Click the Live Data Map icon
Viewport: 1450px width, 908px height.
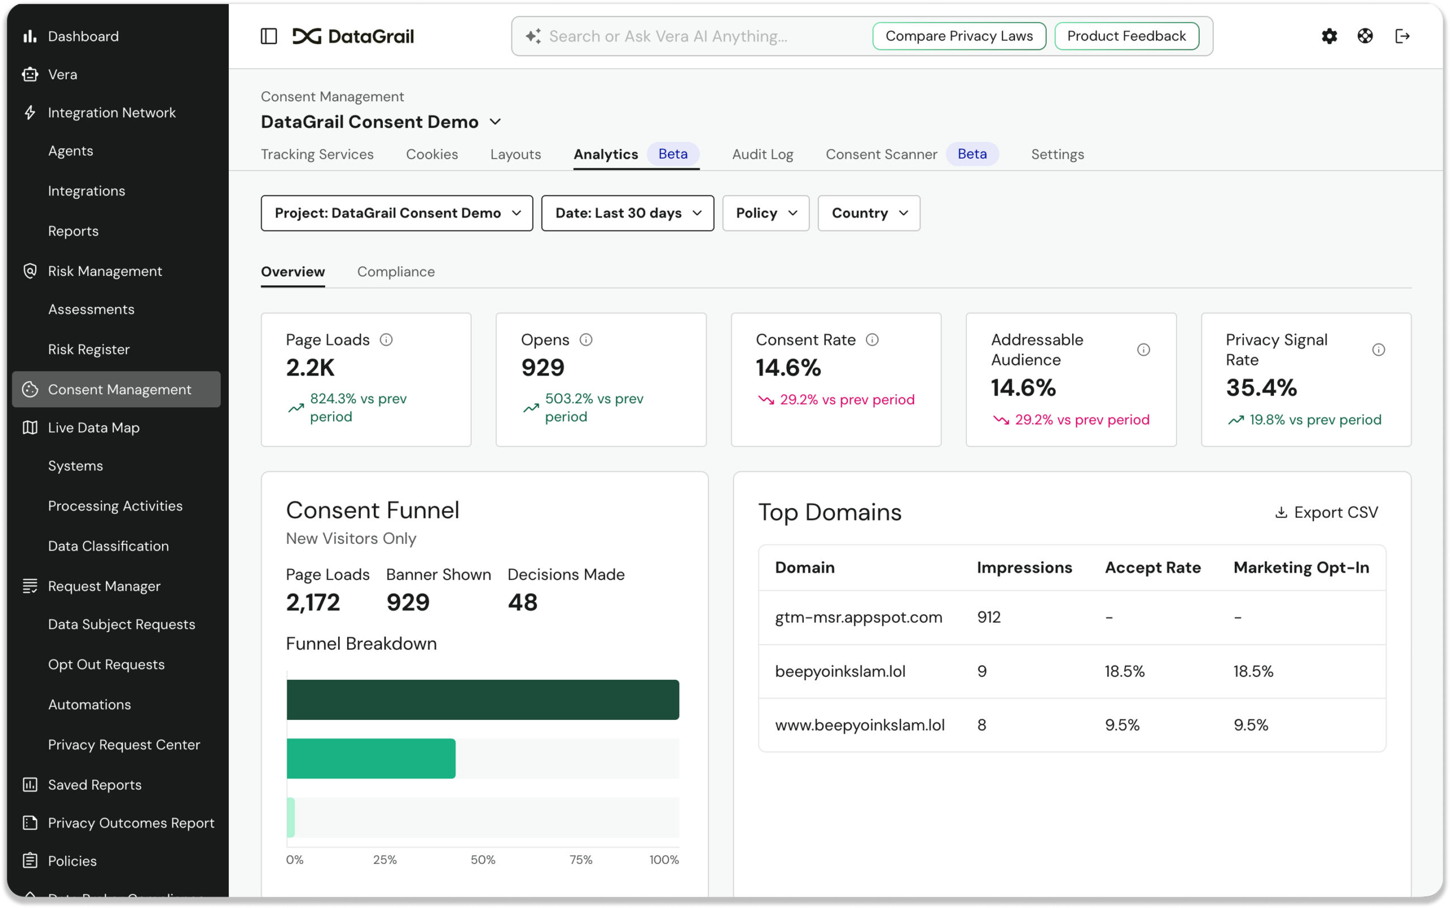29,428
